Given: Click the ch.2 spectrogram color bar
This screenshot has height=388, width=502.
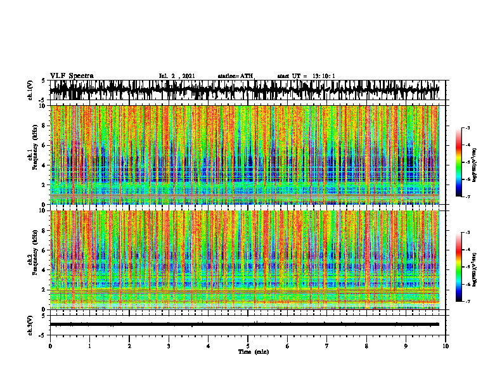Looking at the screenshot, I should coord(459,267).
